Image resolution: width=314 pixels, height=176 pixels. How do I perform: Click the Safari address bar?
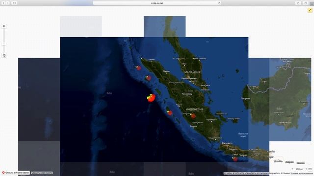tap(157, 3)
